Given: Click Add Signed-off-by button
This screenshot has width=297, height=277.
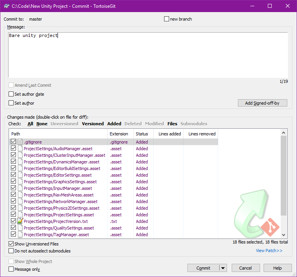Looking at the screenshot, I should click(x=262, y=103).
